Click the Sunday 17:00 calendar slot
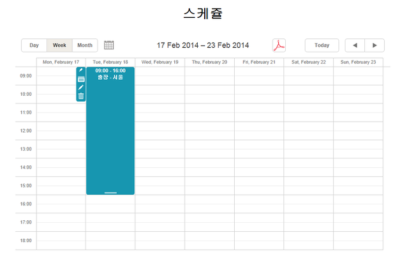 (x=358, y=222)
